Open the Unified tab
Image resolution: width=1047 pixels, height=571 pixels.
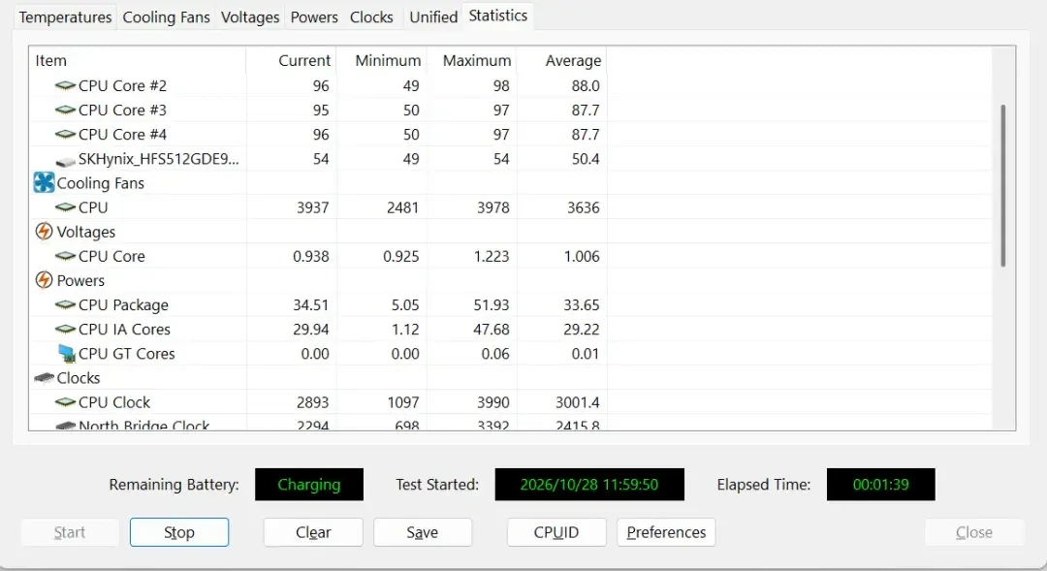pyautogui.click(x=433, y=17)
